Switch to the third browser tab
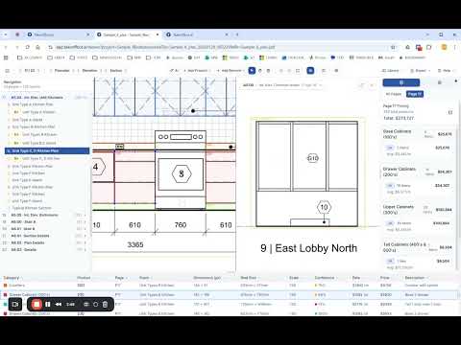This screenshot has height=345, width=461. (x=198, y=34)
